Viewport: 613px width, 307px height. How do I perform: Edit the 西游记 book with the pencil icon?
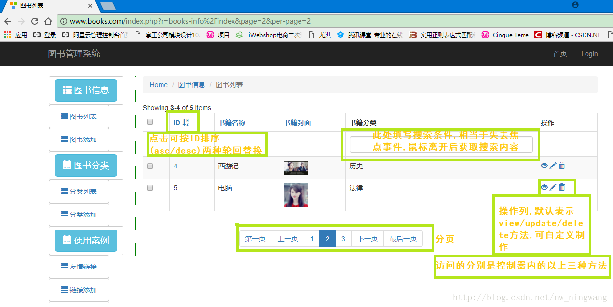pyautogui.click(x=553, y=166)
